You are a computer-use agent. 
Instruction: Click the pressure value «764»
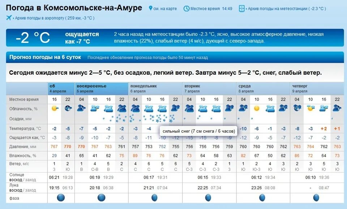click(x=310, y=147)
